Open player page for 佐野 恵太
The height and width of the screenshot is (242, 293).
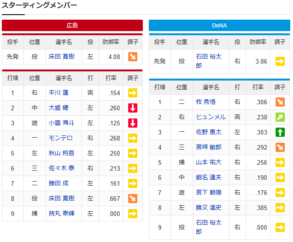point(209,132)
